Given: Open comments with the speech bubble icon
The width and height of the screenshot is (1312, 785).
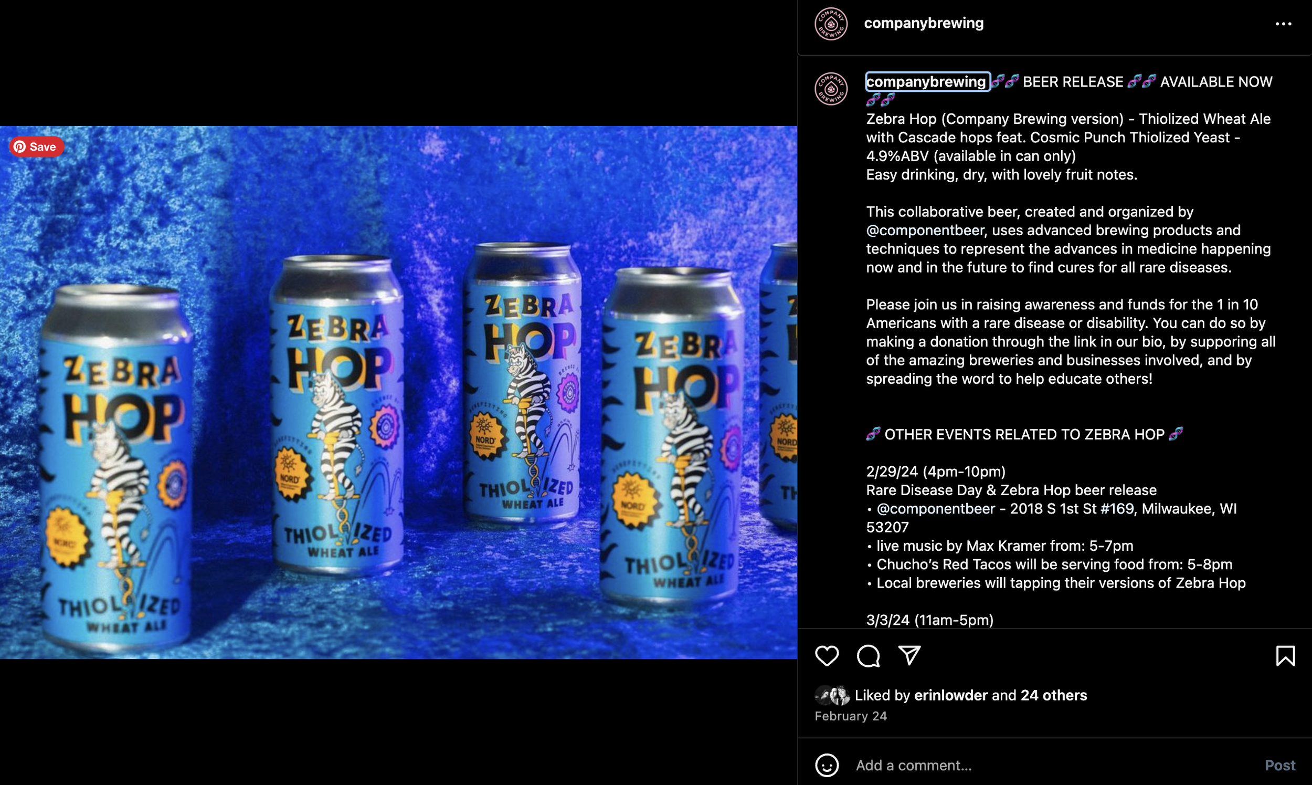Looking at the screenshot, I should pyautogui.click(x=868, y=656).
